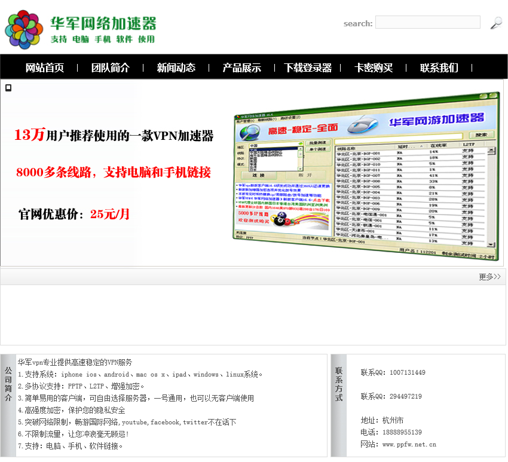
Task: Click line 2 多协议支持 PPTP L2TP
Action: tap(81, 387)
